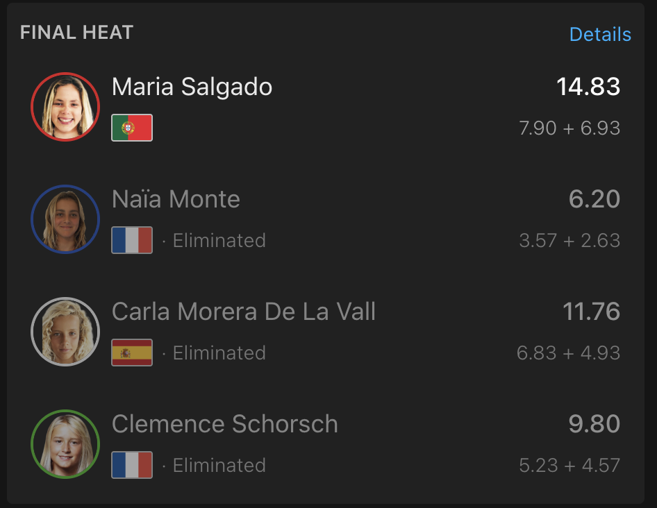Click the 7.90 + 6.93 wave scores

569,128
